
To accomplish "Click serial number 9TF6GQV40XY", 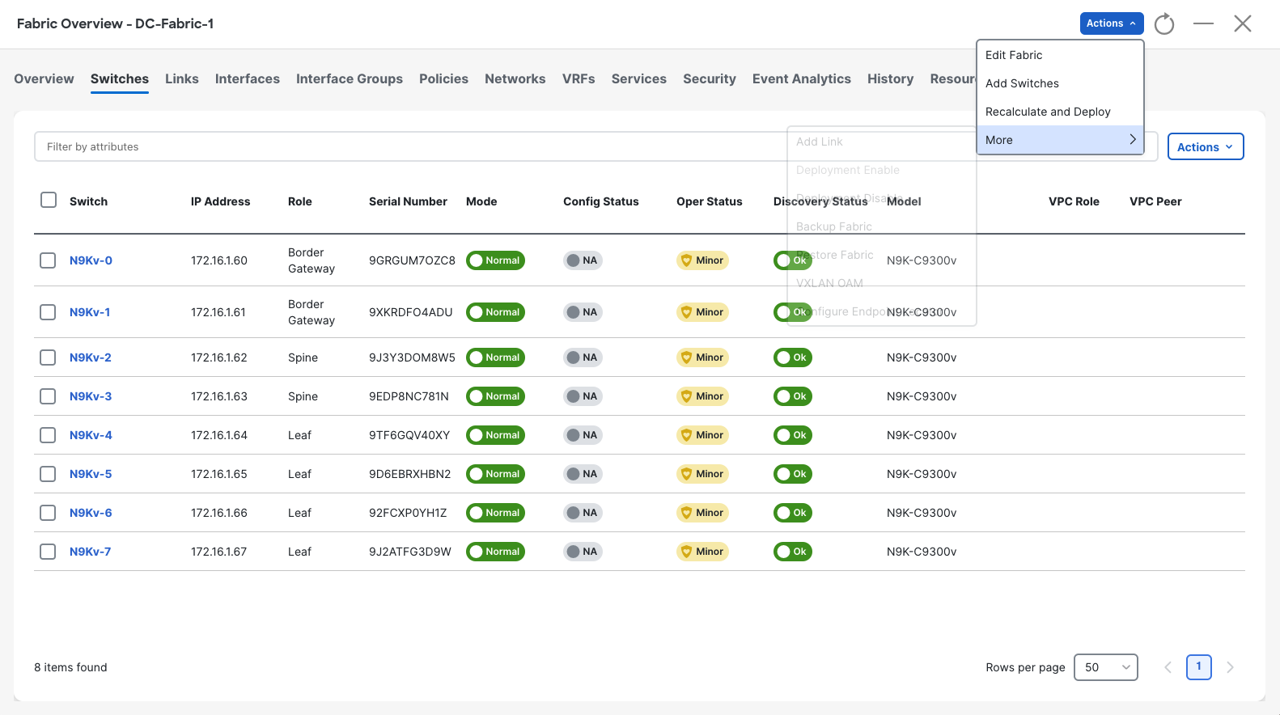I will click(x=409, y=435).
